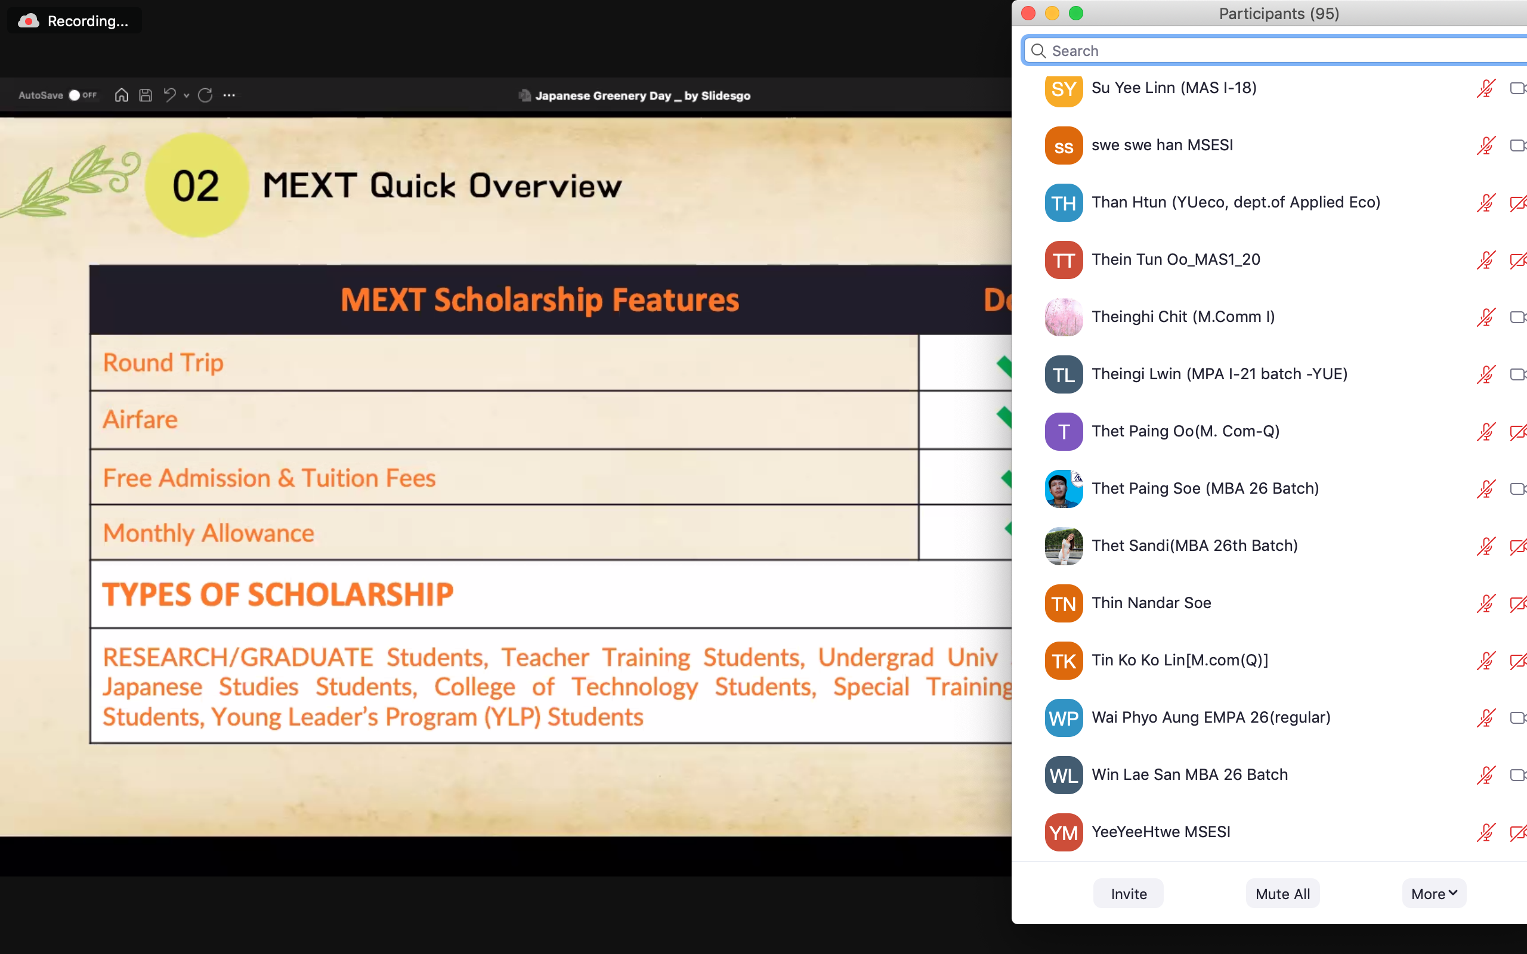Click the presentation file icon beside title
This screenshot has width=1527, height=954.
[x=524, y=95]
